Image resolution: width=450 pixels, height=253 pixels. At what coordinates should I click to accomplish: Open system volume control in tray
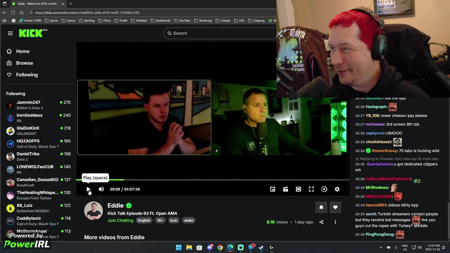point(420,247)
